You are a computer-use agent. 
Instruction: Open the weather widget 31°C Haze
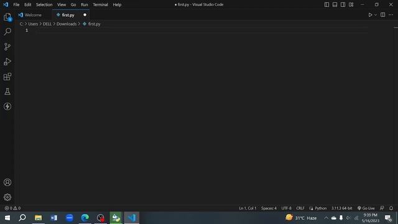[x=301, y=218]
